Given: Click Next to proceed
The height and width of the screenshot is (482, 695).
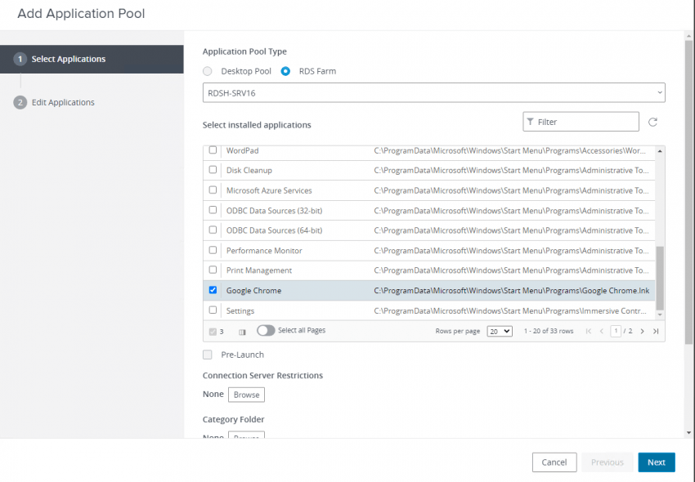Looking at the screenshot, I should pyautogui.click(x=657, y=462).
